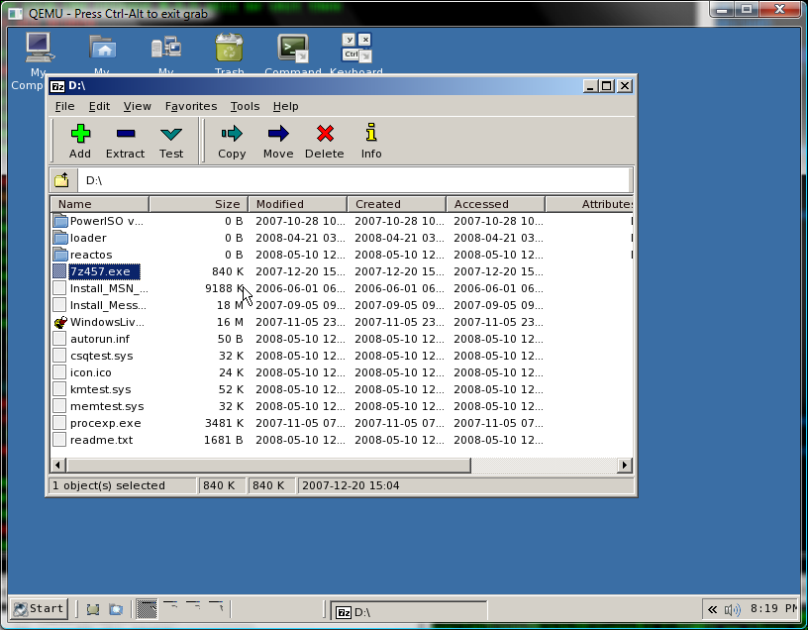
Task: Click the D:\ address path field
Action: [x=353, y=180]
